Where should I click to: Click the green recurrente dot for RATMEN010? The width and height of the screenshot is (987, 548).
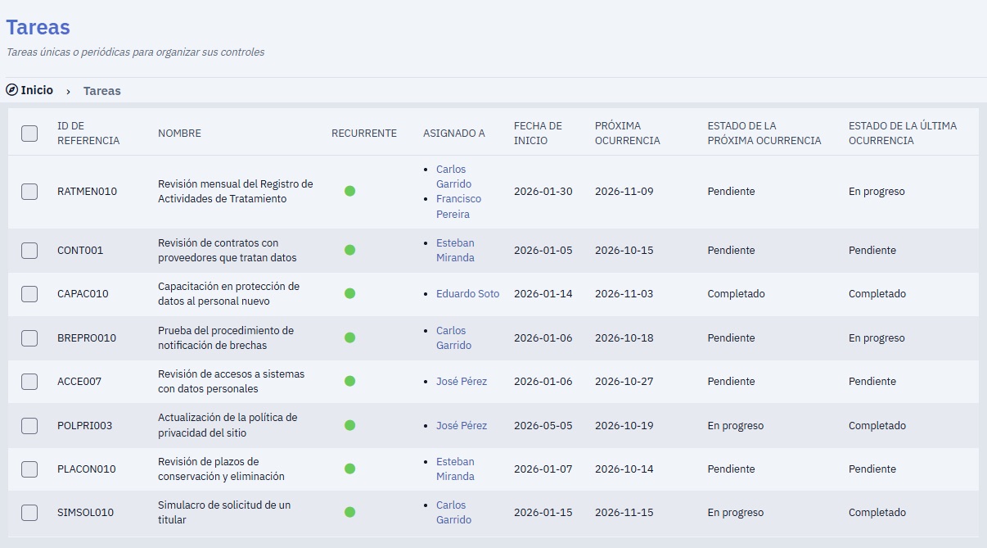click(x=350, y=191)
